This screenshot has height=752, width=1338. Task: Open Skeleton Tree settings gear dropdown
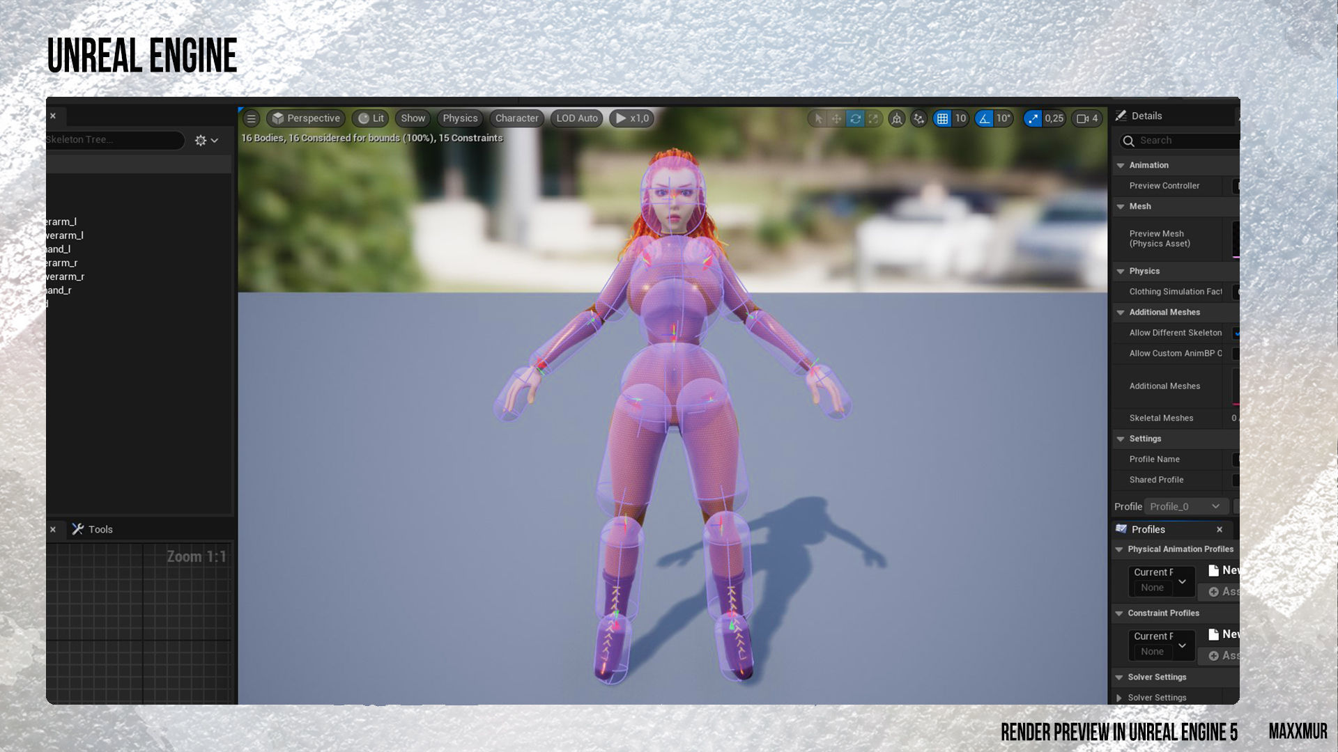[206, 141]
